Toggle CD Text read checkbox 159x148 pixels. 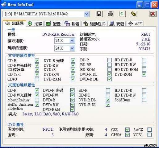tap(37, 74)
